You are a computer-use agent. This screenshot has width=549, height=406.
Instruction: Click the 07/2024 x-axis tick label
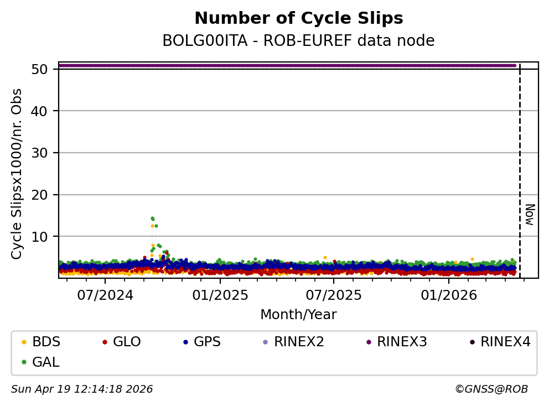105,295
